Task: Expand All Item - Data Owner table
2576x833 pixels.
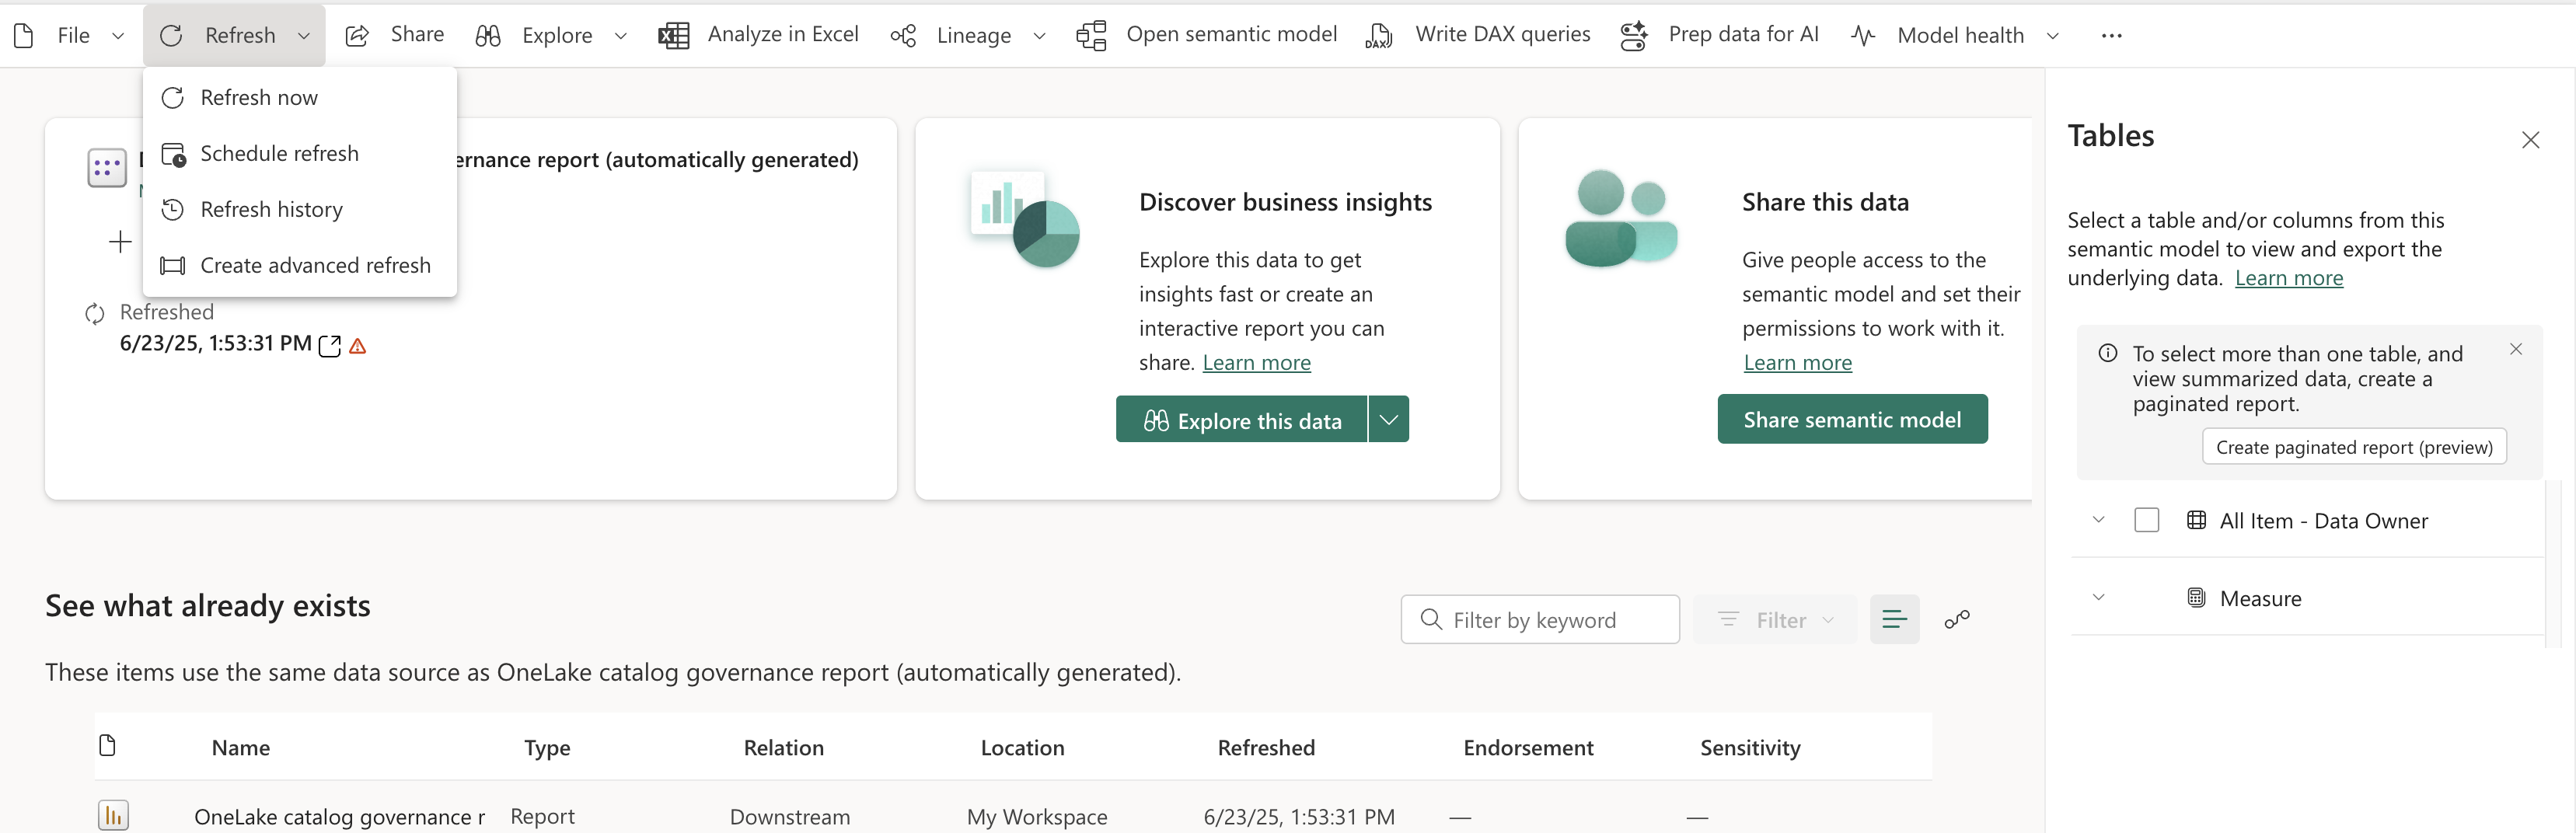Action: click(x=2099, y=520)
